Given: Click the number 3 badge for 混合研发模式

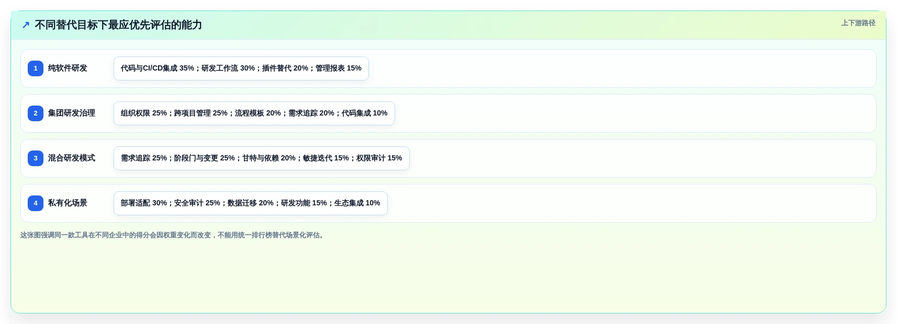Looking at the screenshot, I should 36,158.
